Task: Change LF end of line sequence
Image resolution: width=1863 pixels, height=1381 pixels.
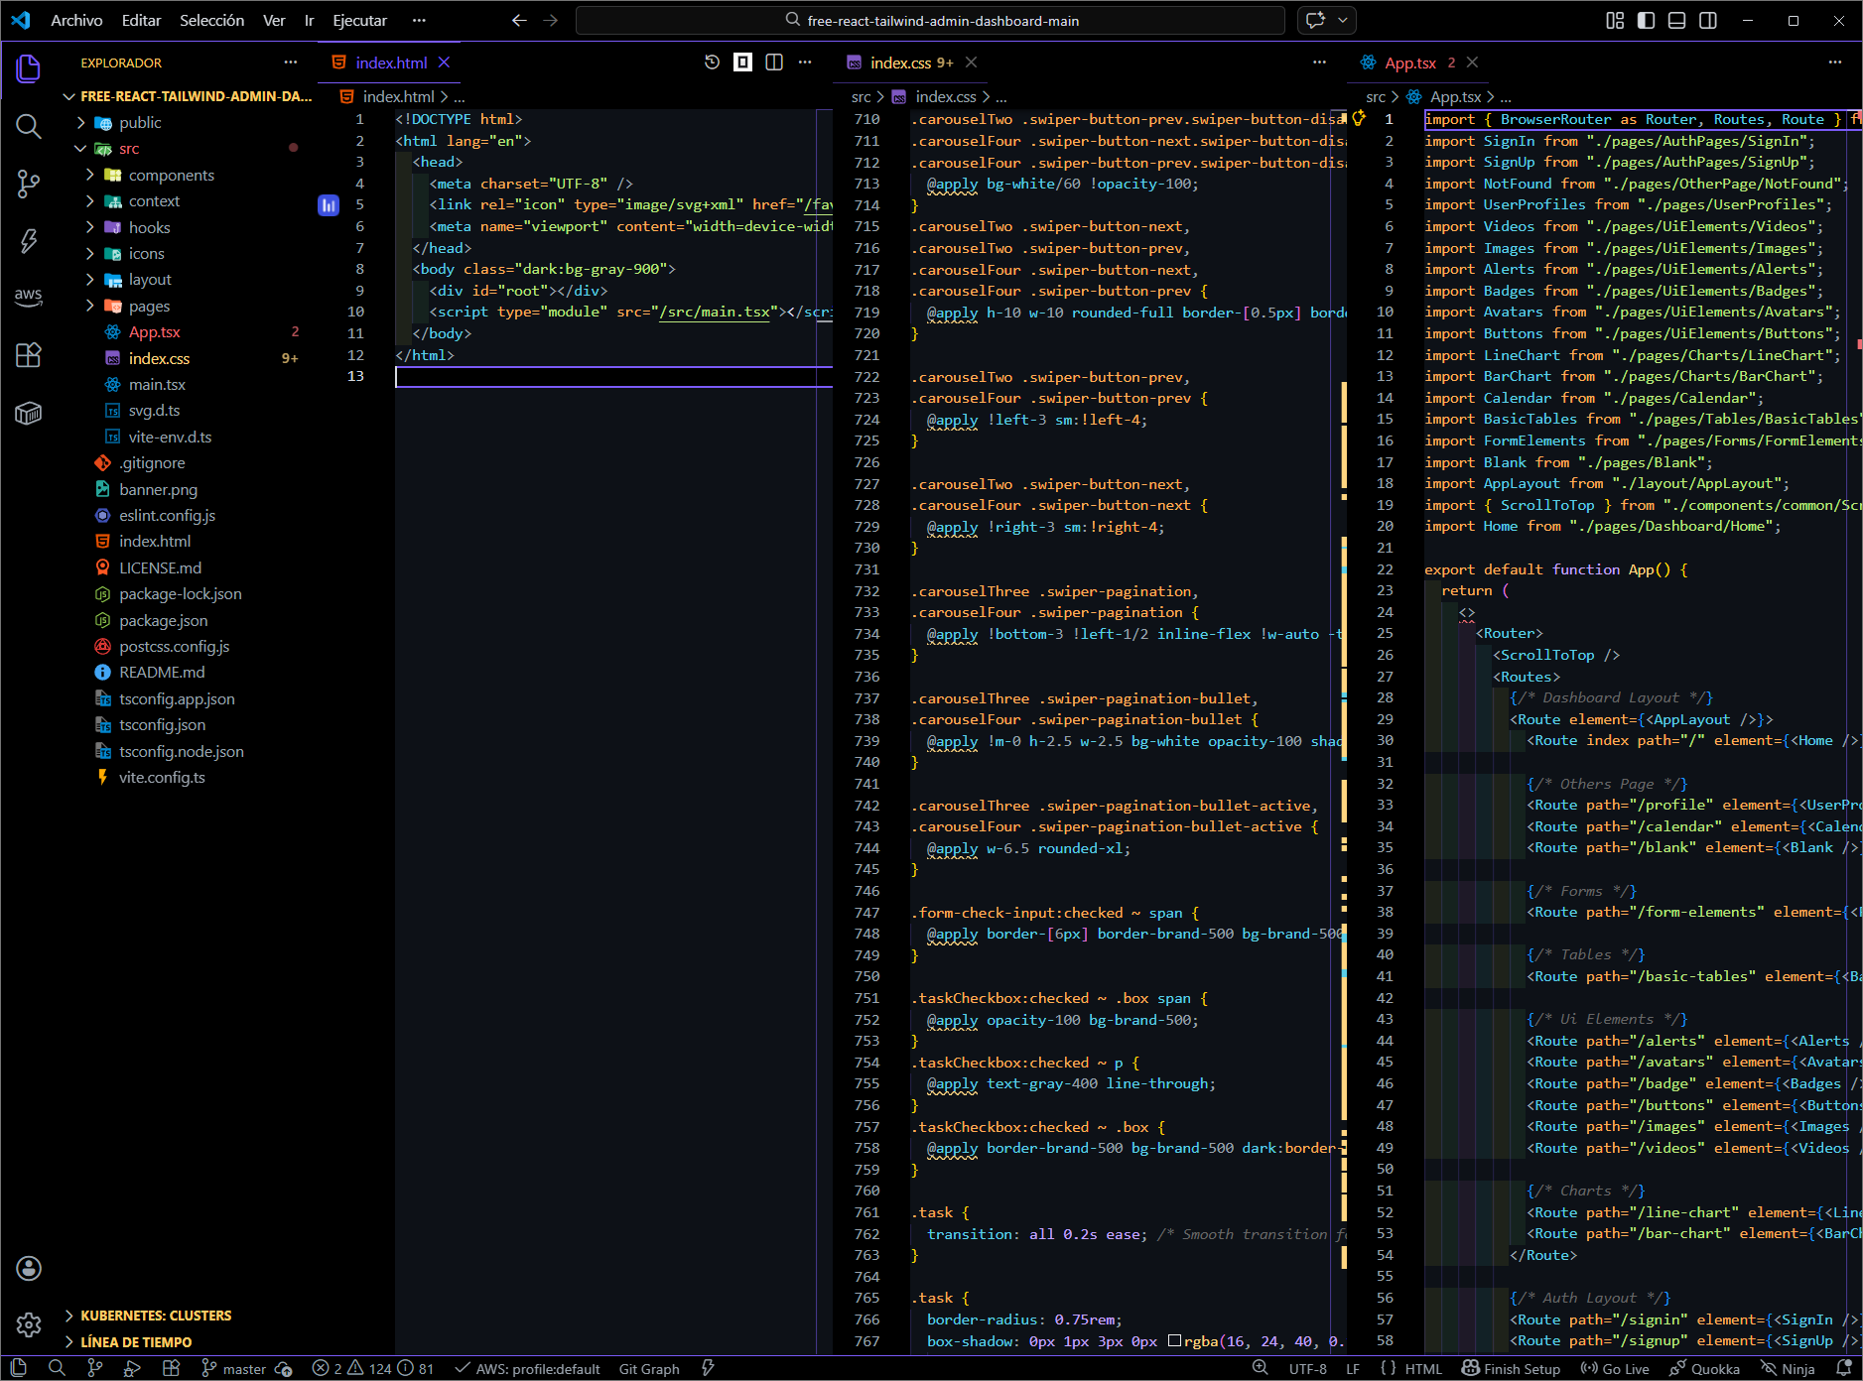Action: click(1353, 1369)
